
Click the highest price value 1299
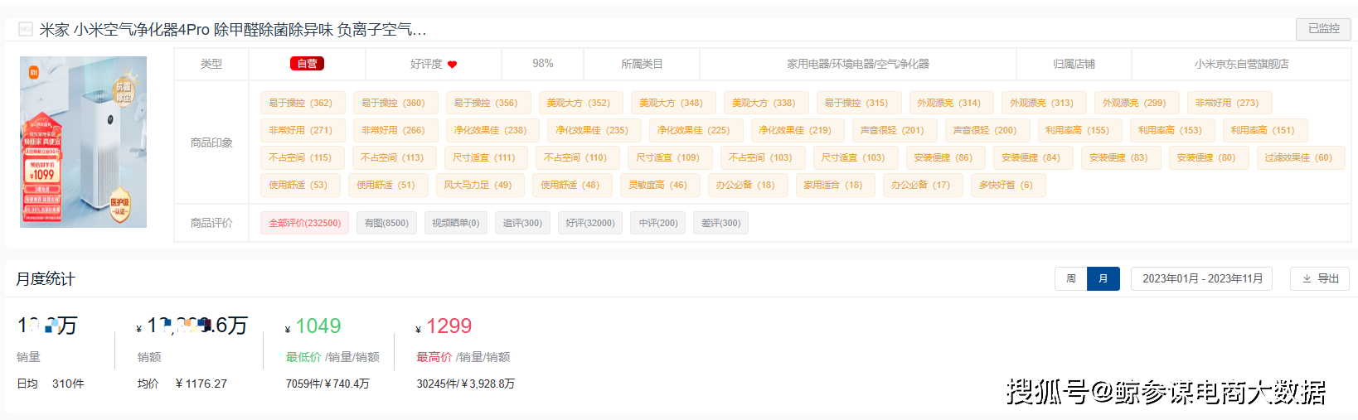click(449, 326)
